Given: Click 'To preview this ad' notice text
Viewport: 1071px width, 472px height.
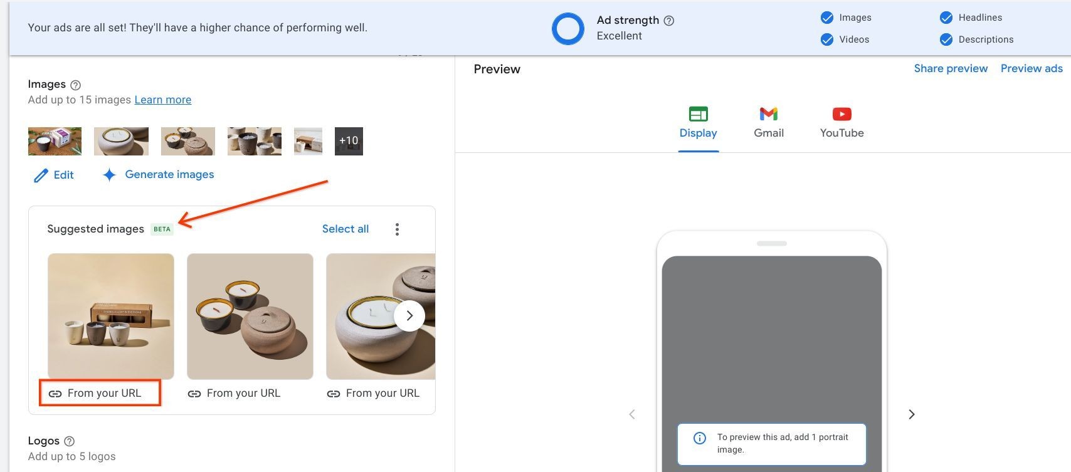Looking at the screenshot, I should coord(783,443).
